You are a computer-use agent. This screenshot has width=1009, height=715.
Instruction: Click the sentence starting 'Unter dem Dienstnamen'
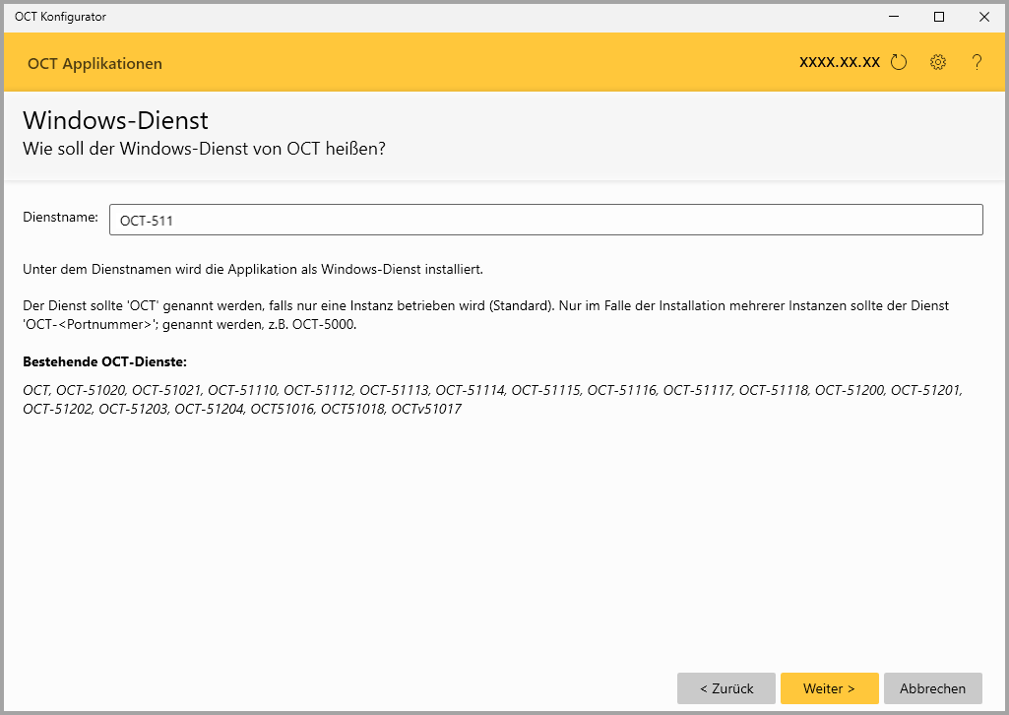click(252, 269)
